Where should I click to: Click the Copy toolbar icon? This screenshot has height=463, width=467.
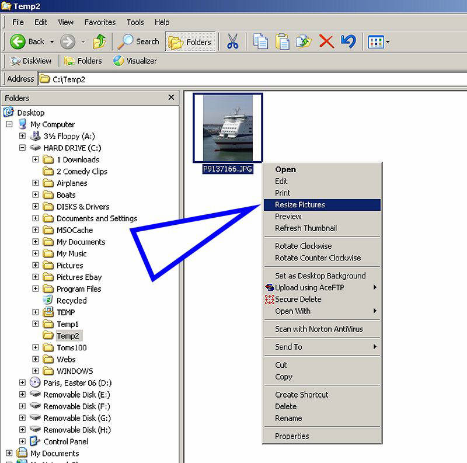tap(260, 42)
